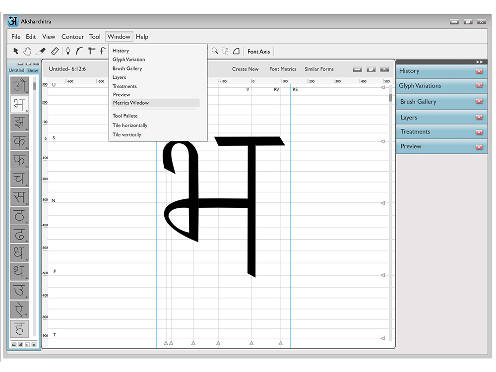Select the hook stroke tool
496x372 pixels.
(x=103, y=51)
